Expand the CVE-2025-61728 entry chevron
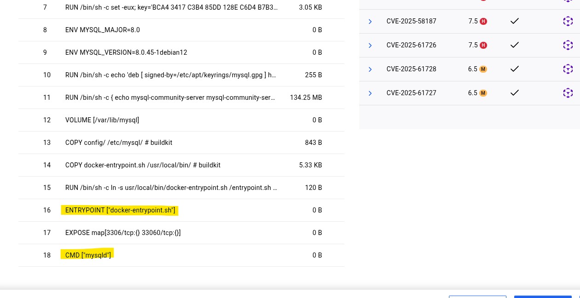580x298 pixels. tap(370, 69)
